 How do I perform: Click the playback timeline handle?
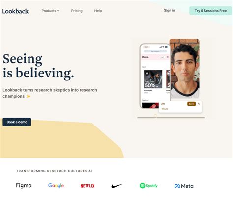tap(155, 116)
